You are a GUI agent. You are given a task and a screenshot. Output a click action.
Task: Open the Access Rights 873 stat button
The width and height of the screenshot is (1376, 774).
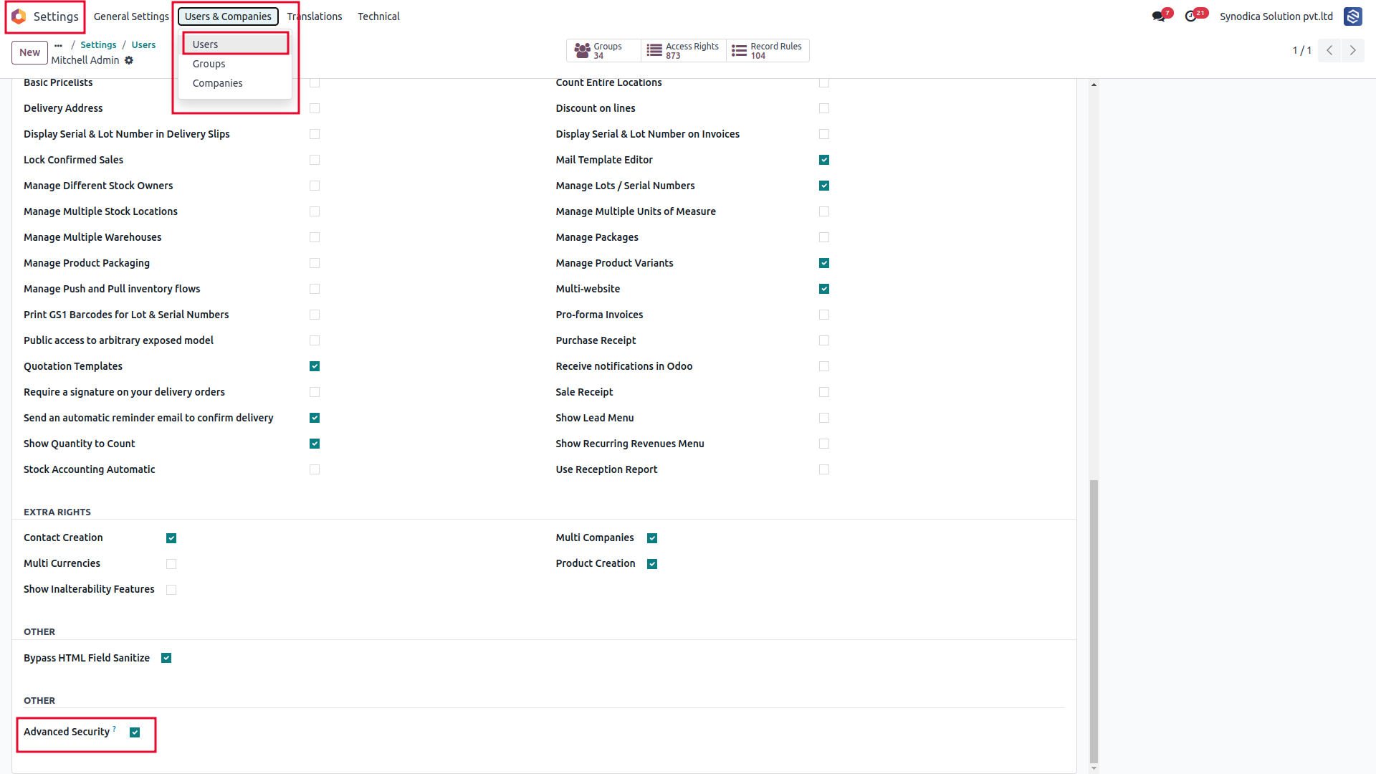click(684, 50)
